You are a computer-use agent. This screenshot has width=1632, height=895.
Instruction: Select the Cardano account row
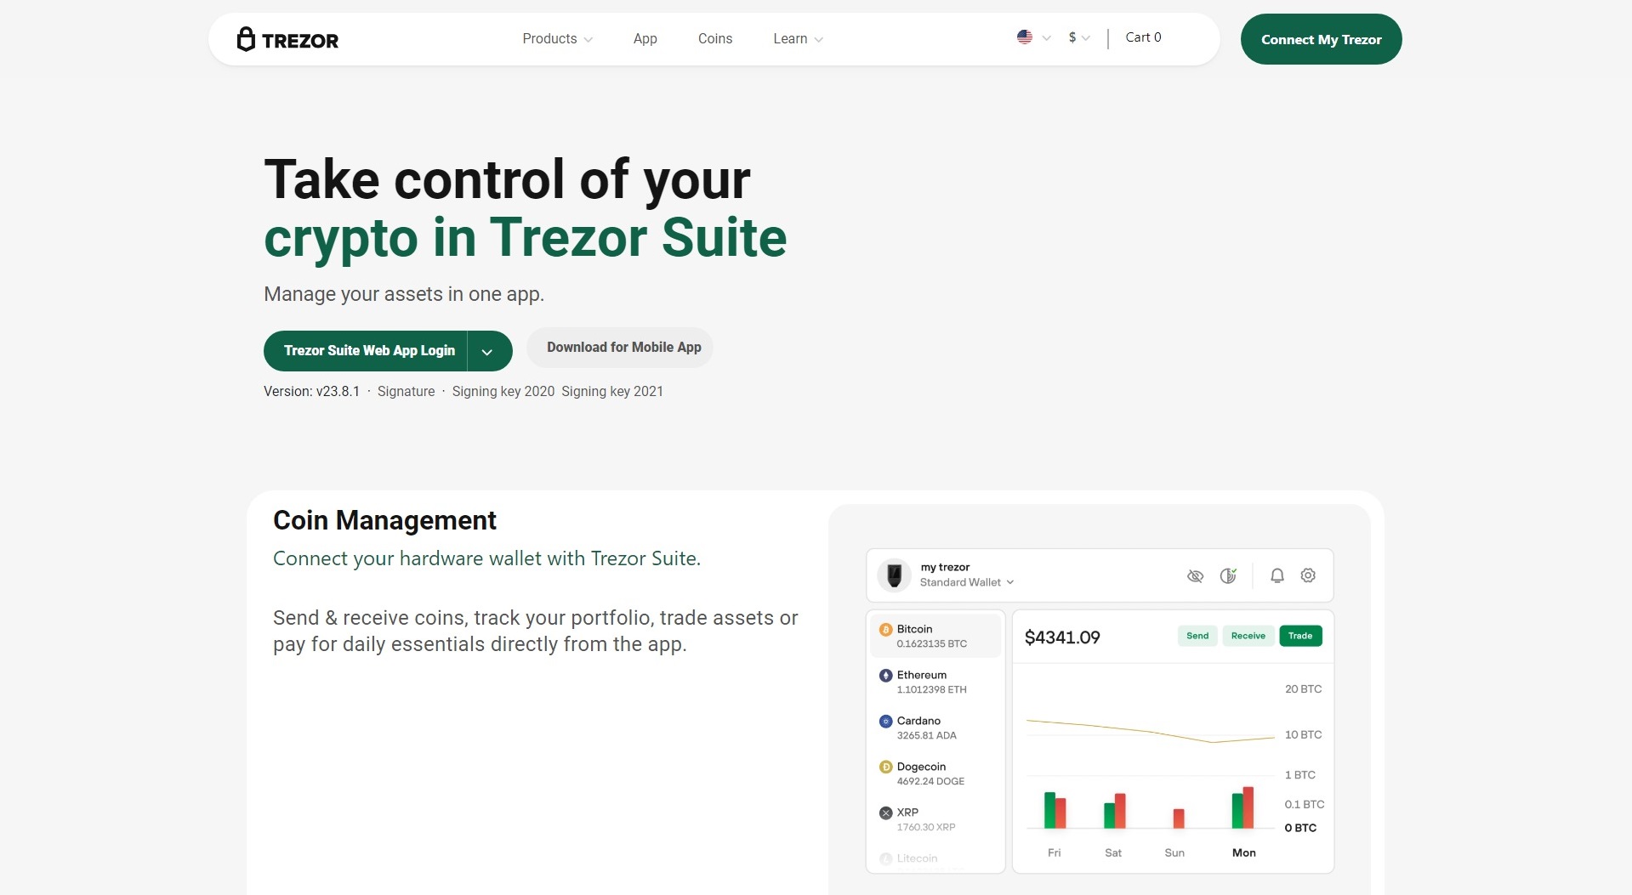[x=935, y=728]
